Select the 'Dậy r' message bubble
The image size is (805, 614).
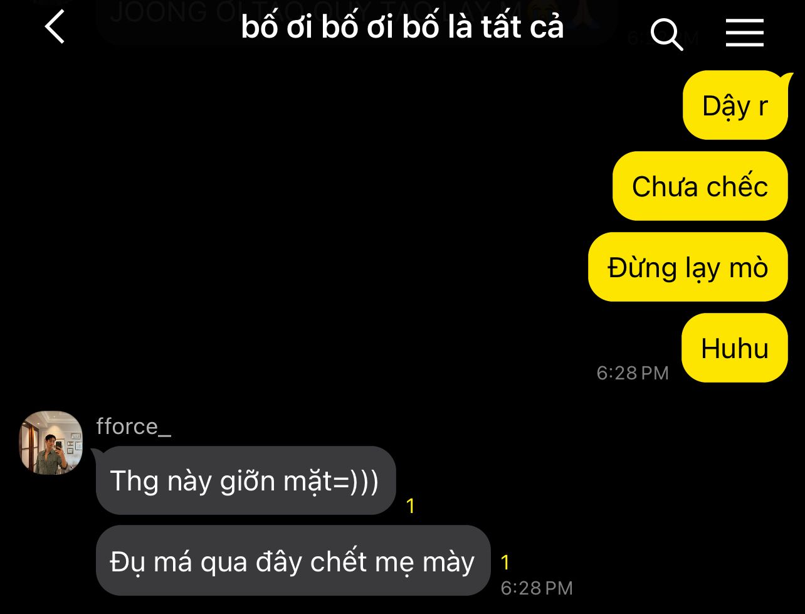coord(735,105)
